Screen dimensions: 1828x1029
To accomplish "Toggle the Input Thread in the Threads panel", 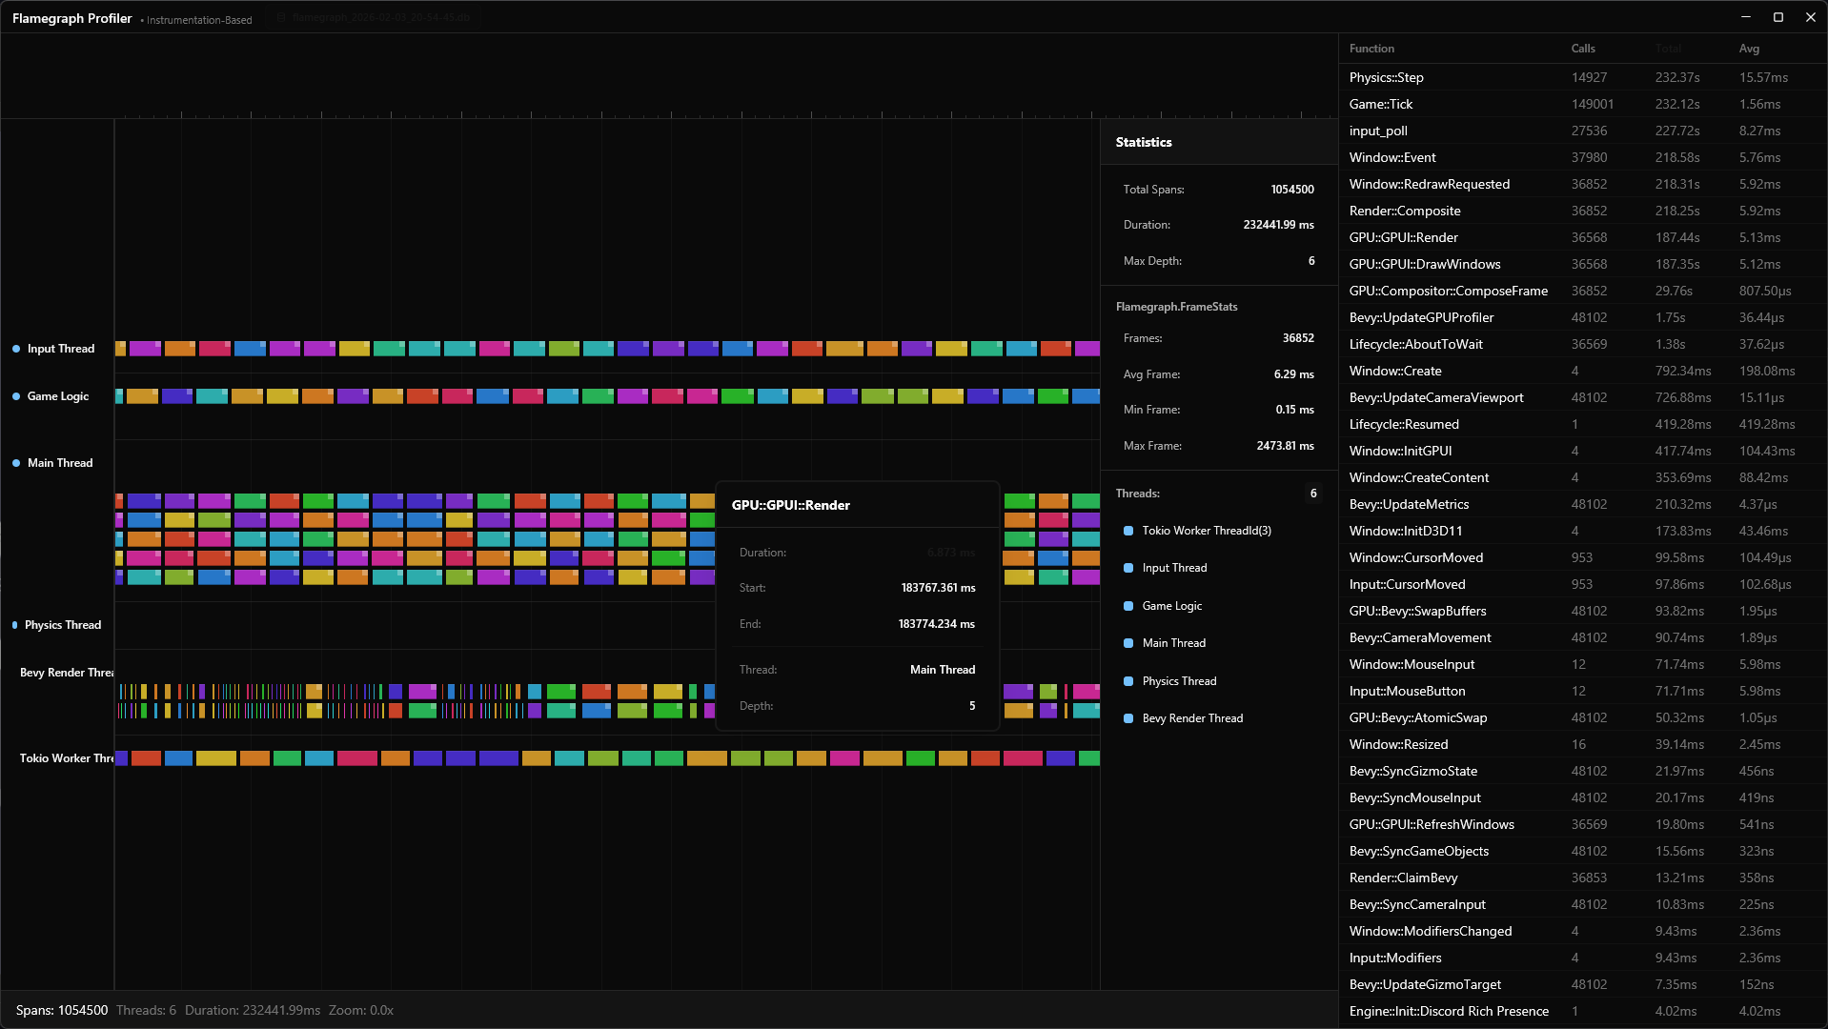I will coord(1127,567).
